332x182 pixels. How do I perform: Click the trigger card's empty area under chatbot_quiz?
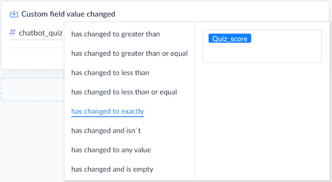33,58
